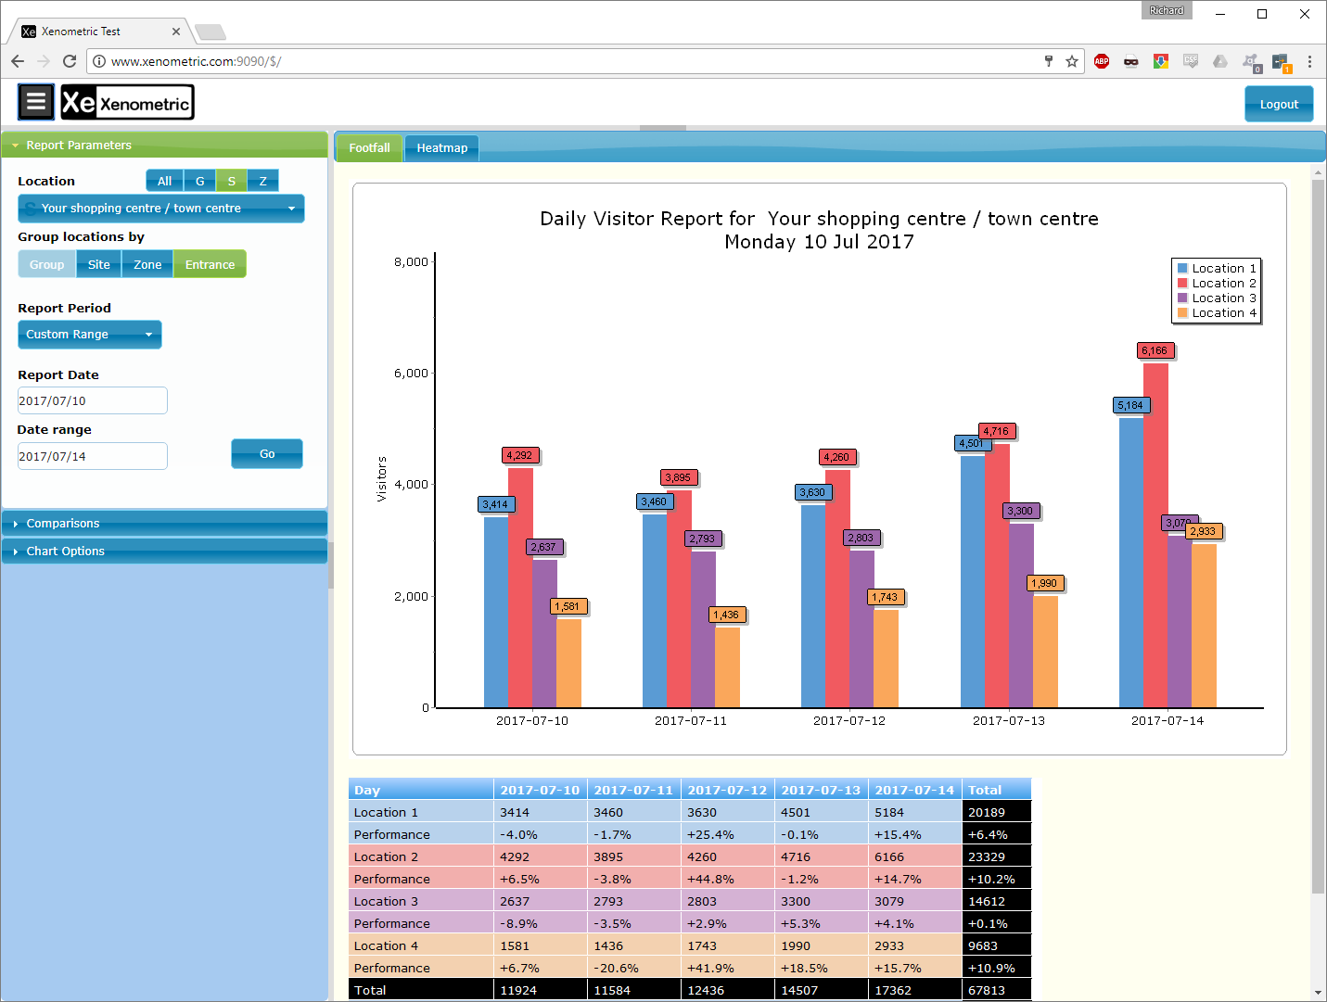Show All locations filter

click(x=164, y=181)
